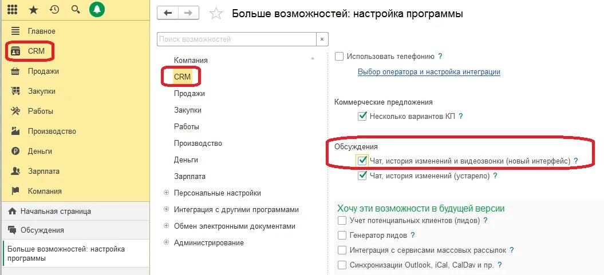The image size is (604, 275).
Task: Click the CRM contact card icon
Action: point(15,51)
